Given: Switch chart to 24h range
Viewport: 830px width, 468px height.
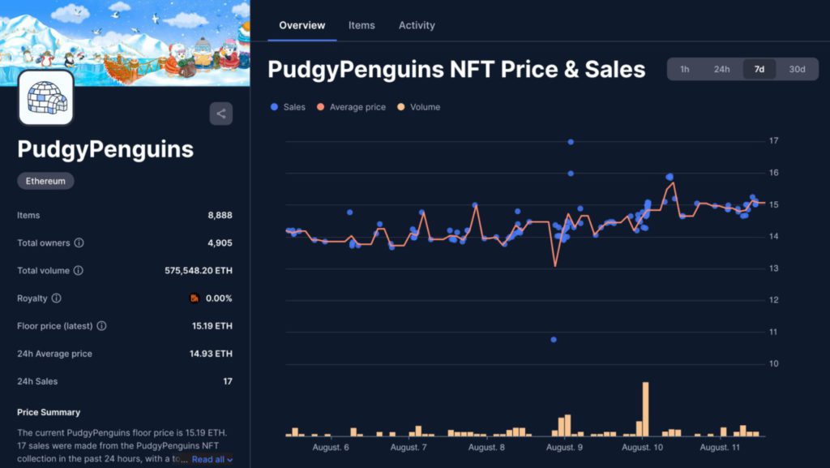Looking at the screenshot, I should [x=721, y=69].
